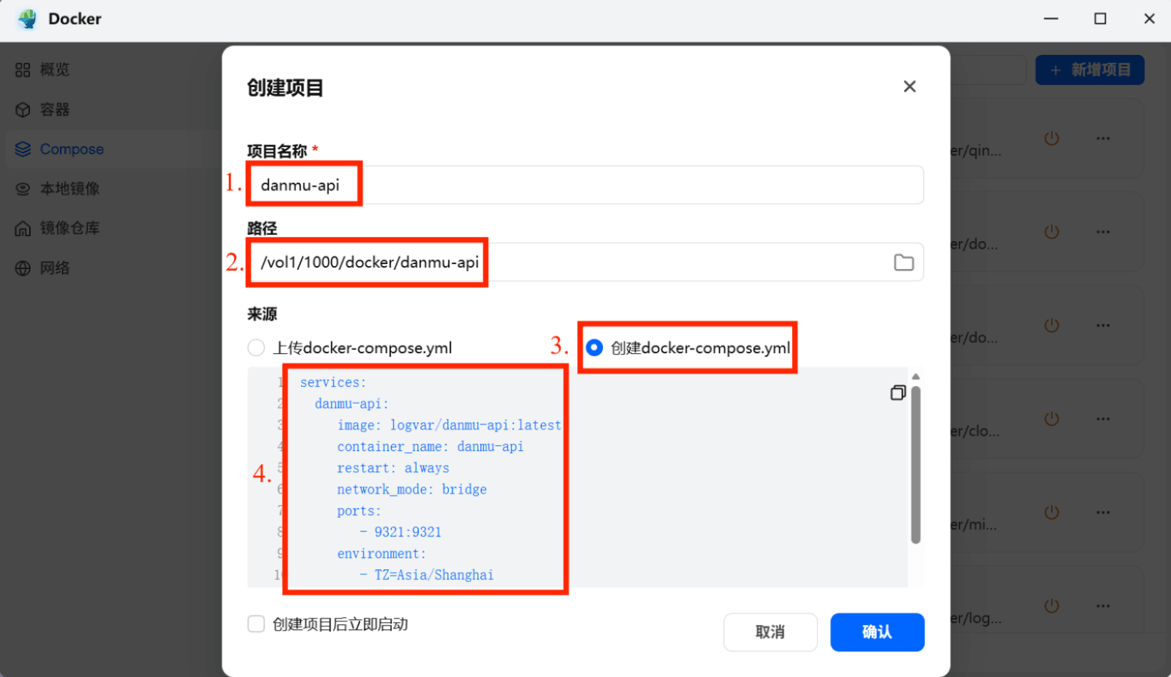This screenshot has width=1171, height=677.
Task: Open 镜像仓库 via its house icon
Action: [x=22, y=228]
